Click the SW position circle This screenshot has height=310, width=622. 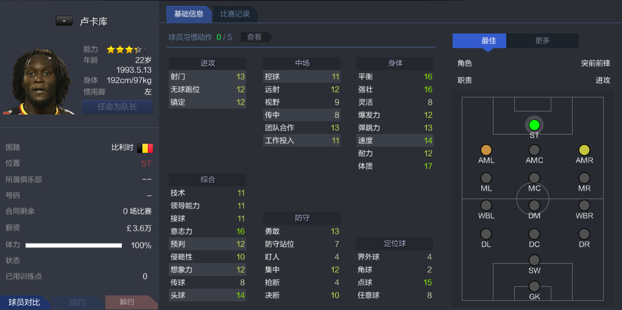[534, 260]
